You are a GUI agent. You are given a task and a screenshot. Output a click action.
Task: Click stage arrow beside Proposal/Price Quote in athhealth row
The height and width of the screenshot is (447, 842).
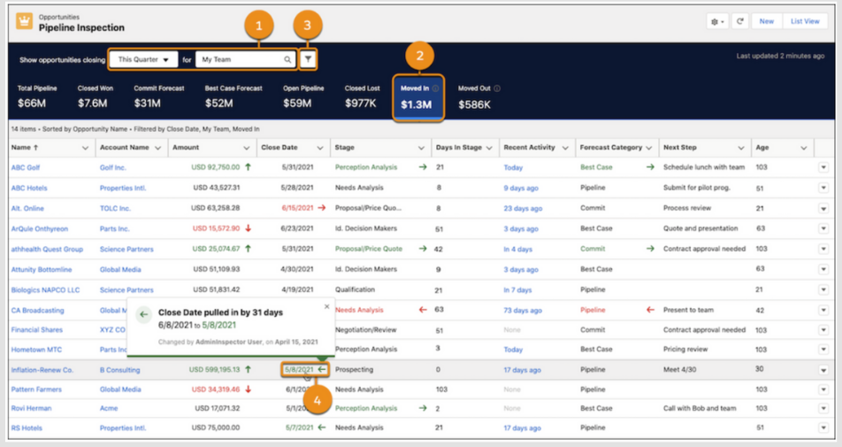(x=423, y=249)
